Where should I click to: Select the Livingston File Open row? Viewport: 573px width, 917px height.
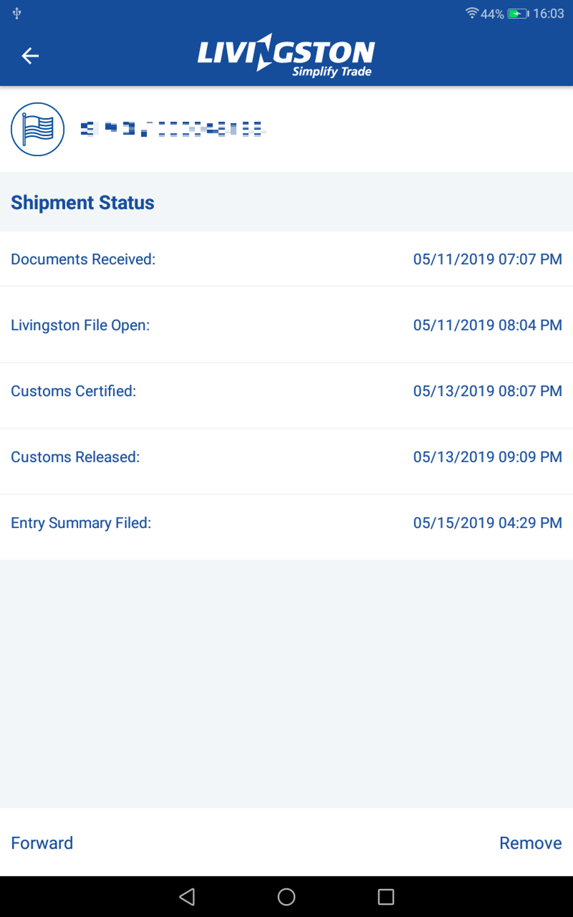click(x=286, y=325)
